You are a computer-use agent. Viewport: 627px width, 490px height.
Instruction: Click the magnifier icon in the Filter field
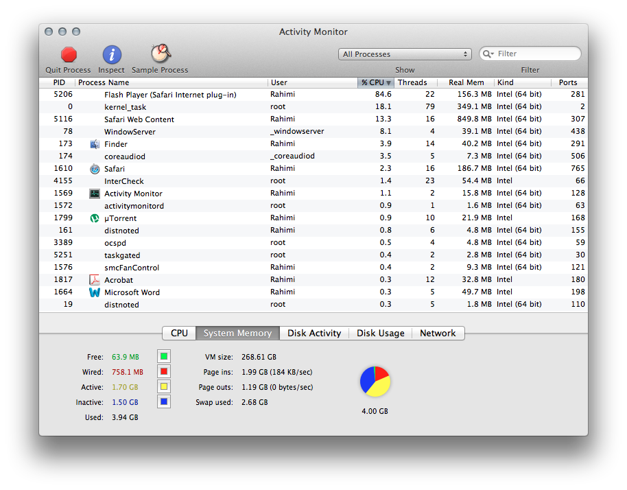click(x=488, y=54)
